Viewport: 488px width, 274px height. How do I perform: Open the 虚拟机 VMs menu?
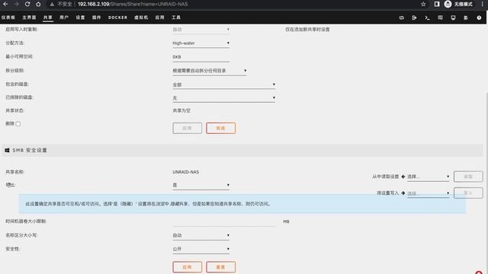(x=141, y=18)
